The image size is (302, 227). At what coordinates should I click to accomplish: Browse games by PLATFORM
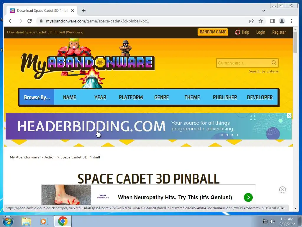131,97
